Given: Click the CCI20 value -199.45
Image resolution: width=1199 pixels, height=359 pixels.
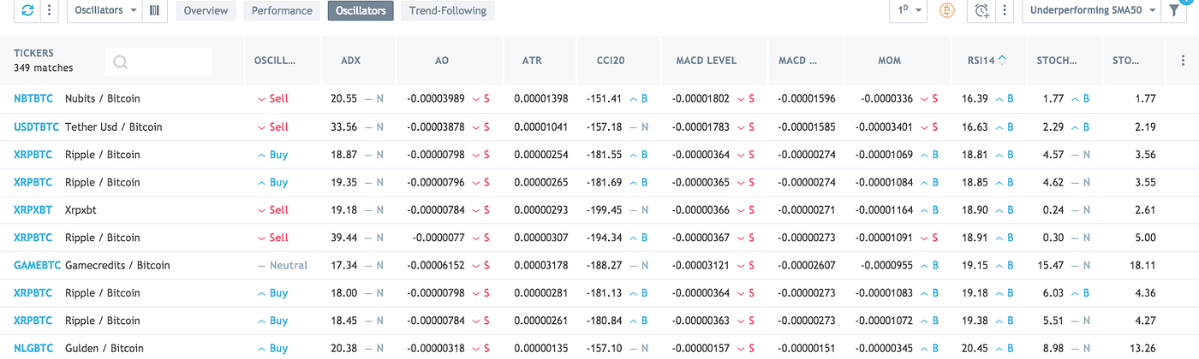Looking at the screenshot, I should pyautogui.click(x=604, y=210).
